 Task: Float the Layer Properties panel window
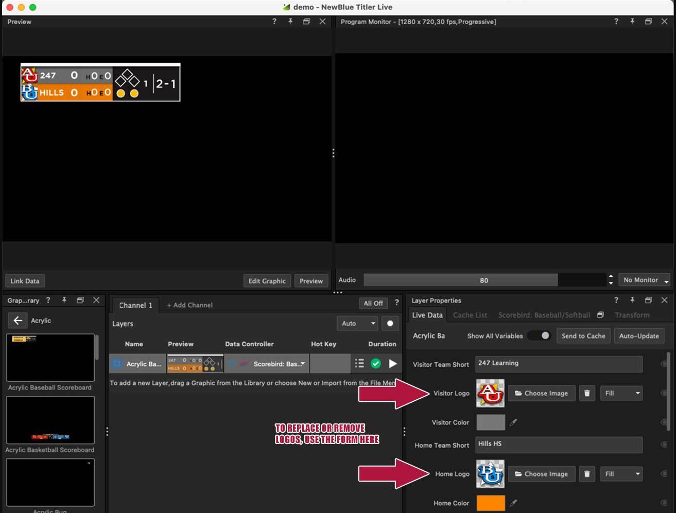(x=648, y=300)
